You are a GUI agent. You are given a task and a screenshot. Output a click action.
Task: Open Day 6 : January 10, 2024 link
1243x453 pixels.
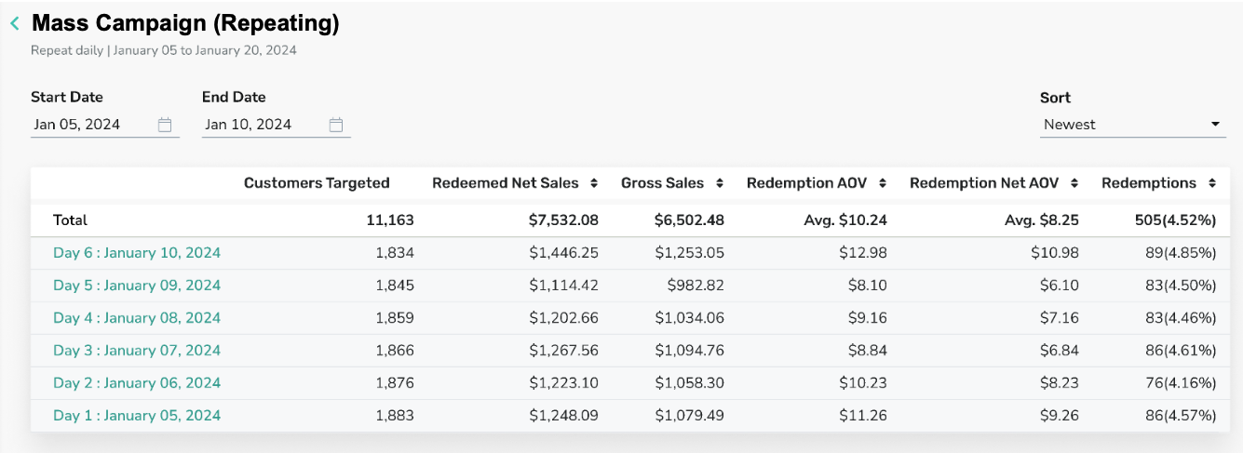click(137, 253)
